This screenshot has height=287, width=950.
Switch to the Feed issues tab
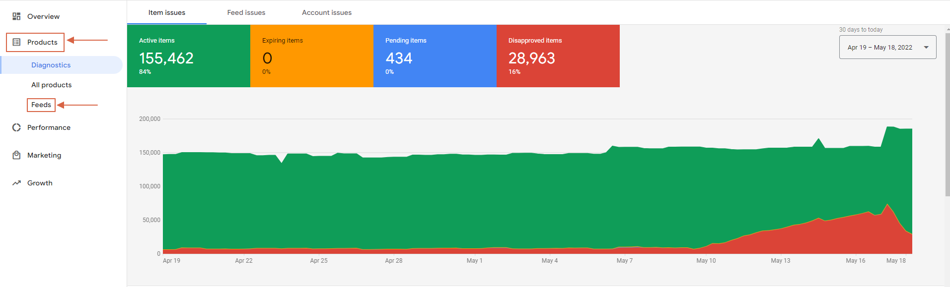coord(246,12)
